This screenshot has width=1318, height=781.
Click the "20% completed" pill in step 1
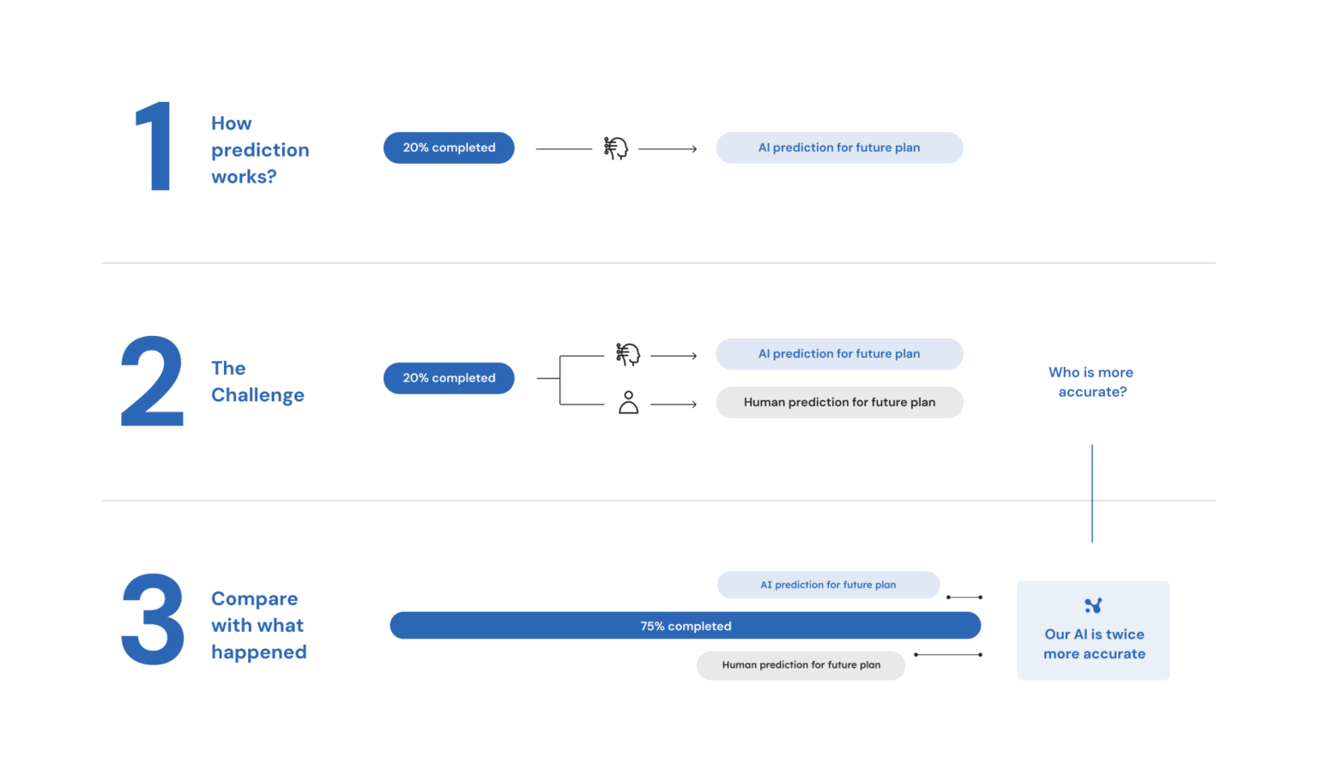(449, 147)
